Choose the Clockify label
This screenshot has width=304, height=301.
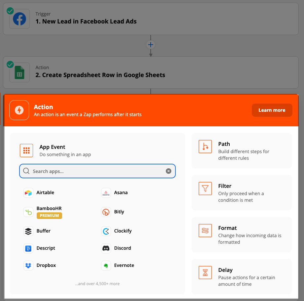(123, 231)
